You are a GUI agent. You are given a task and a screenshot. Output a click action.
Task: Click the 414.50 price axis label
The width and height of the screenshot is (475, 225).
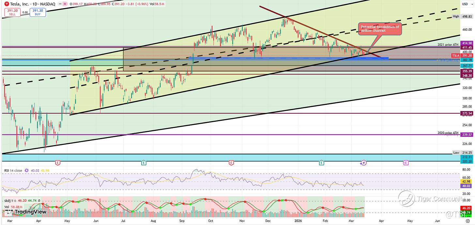tap(466, 43)
